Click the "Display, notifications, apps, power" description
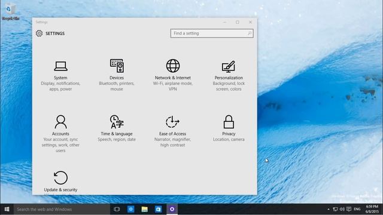 click(60, 86)
